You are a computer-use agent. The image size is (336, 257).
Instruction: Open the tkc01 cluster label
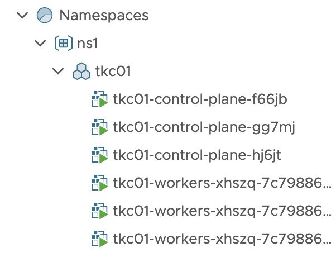(x=113, y=71)
